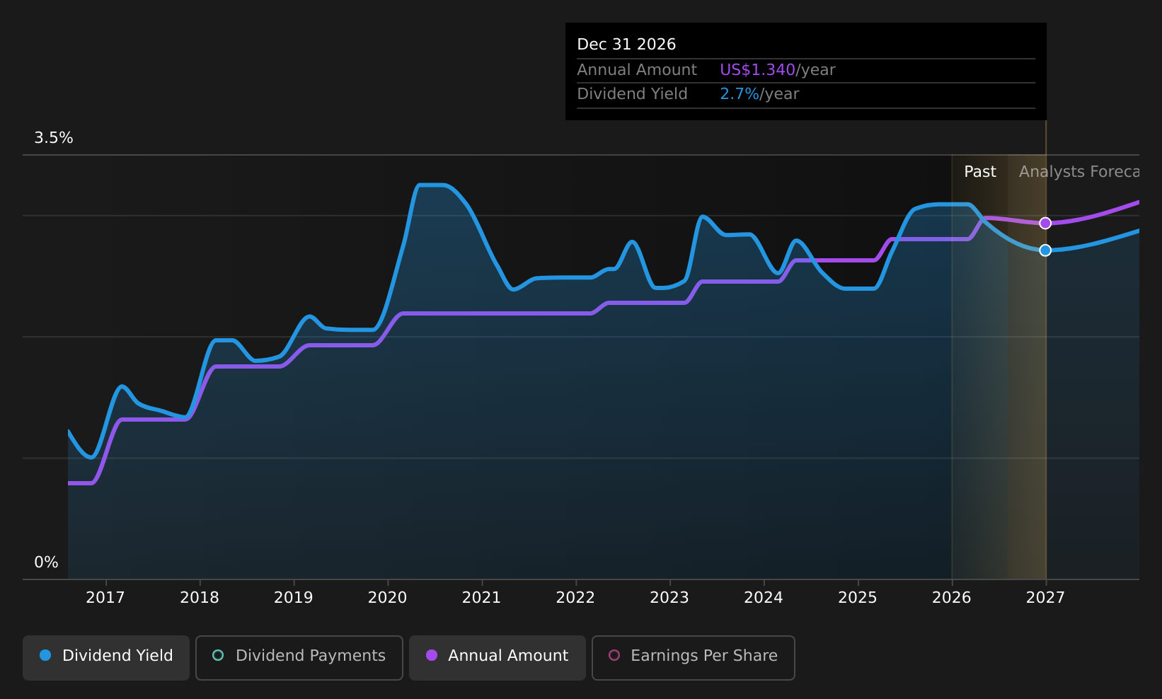Image resolution: width=1162 pixels, height=699 pixels.
Task: Click the 2026 x-axis label
Action: (x=952, y=598)
